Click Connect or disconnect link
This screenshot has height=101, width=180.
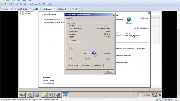(x=141, y=28)
